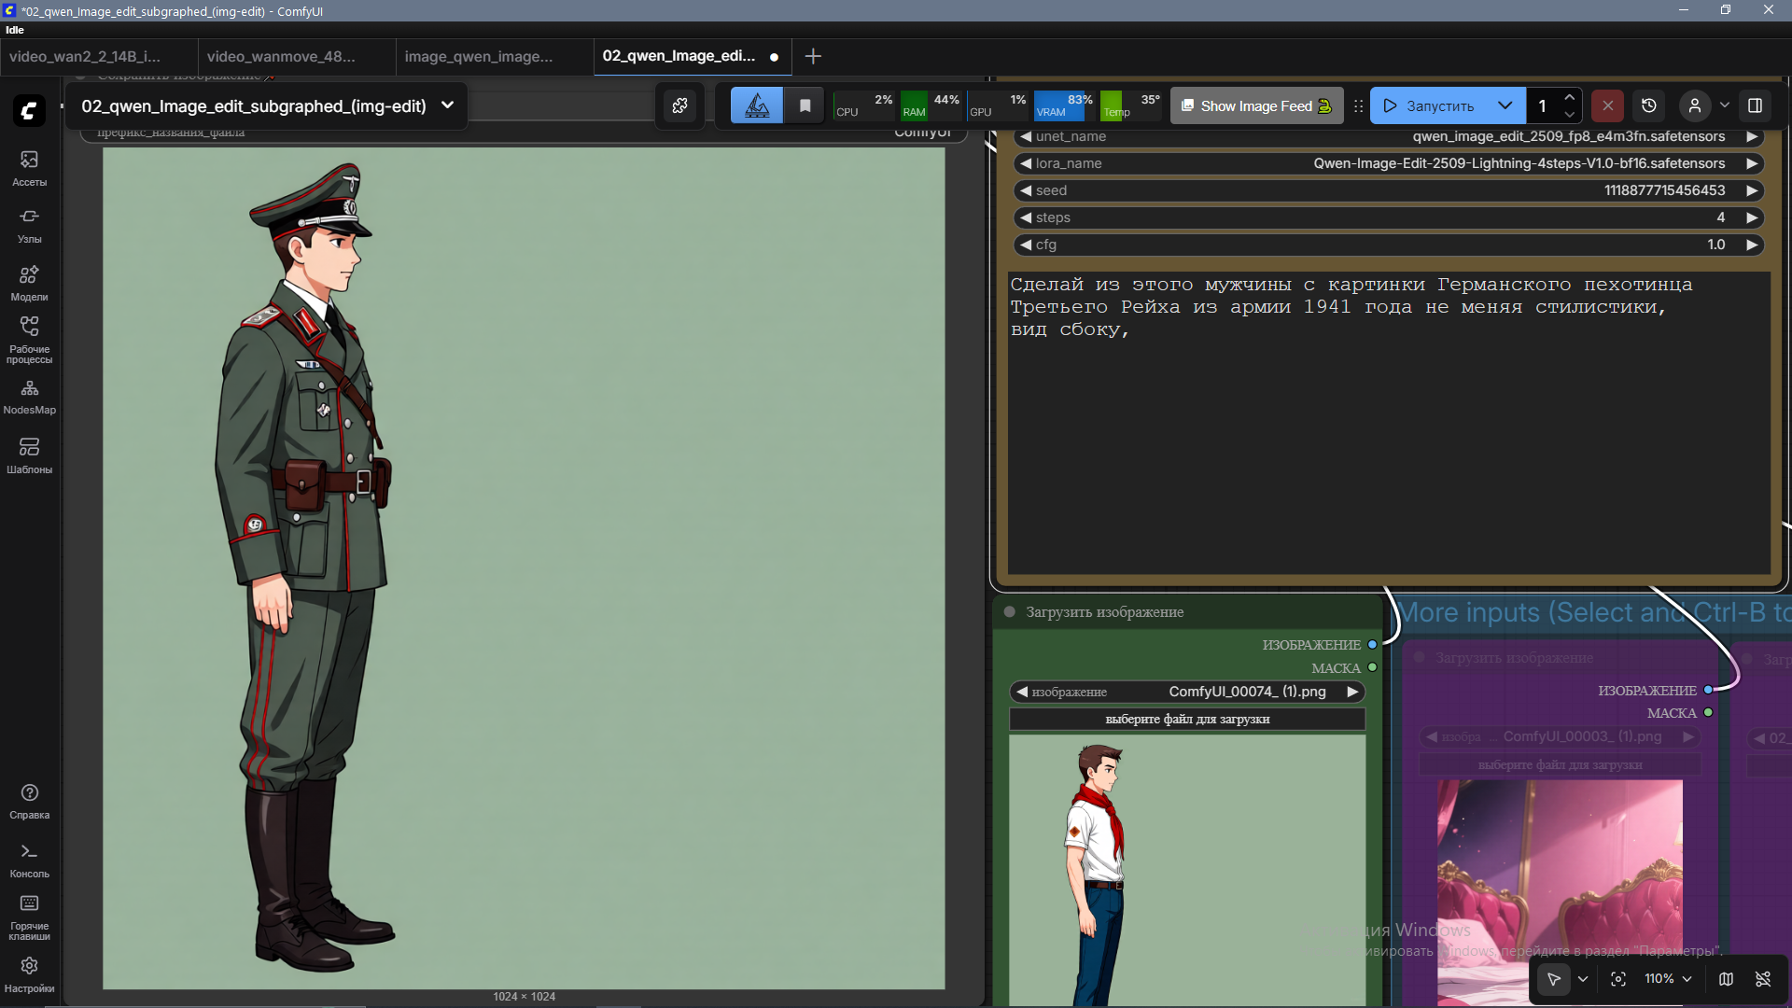Click the Run (Запустить) button
The height and width of the screenshot is (1008, 1792).
pos(1429,105)
